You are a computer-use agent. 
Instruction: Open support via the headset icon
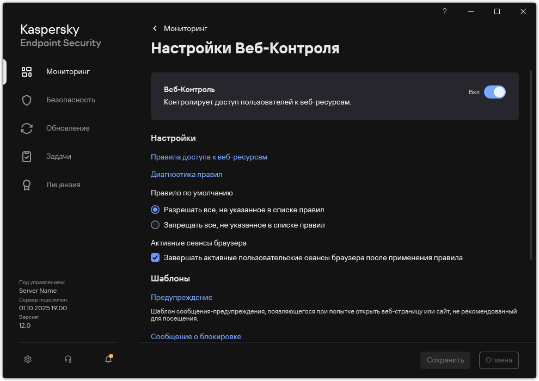[x=68, y=359]
